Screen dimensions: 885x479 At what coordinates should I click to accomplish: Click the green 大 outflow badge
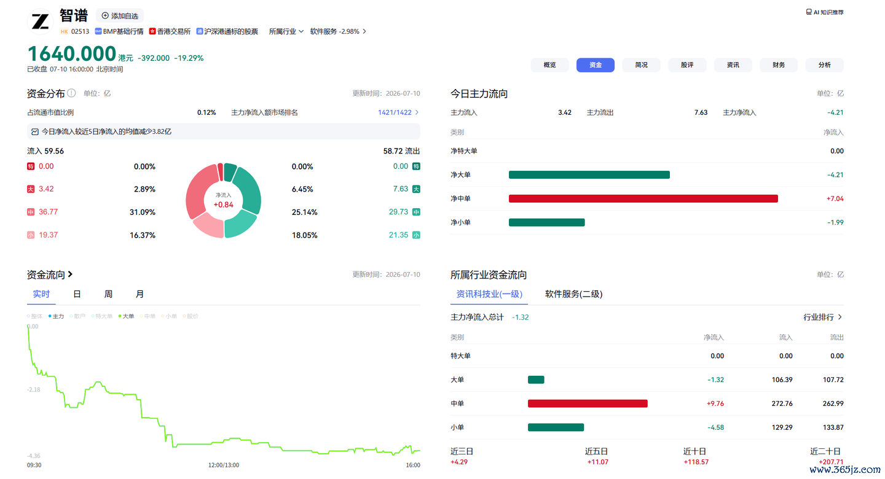(x=416, y=189)
